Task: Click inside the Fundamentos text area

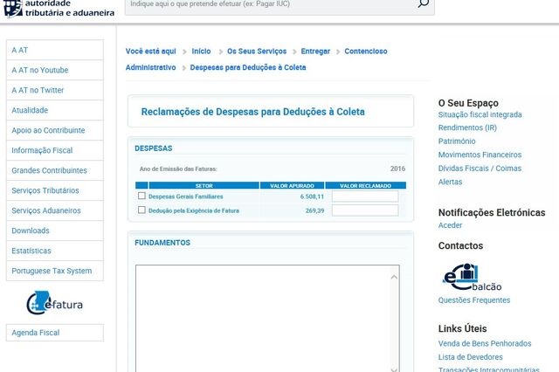Action: (x=262, y=318)
